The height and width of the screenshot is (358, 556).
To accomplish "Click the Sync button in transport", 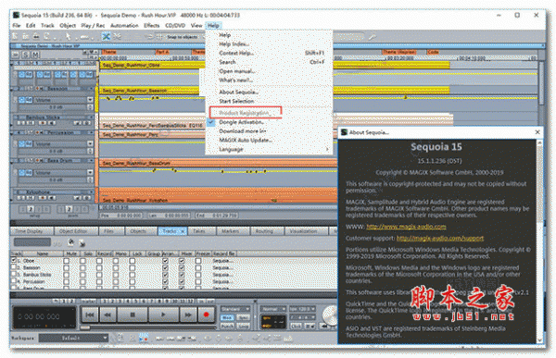I will pos(243,317).
